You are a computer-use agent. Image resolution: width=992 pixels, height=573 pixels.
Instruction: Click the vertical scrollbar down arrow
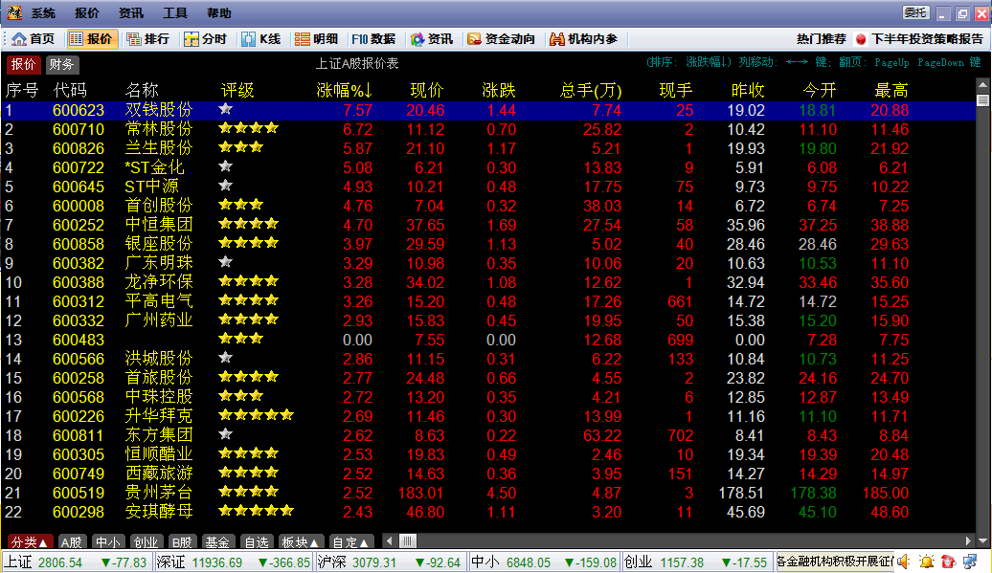pyautogui.click(x=982, y=540)
